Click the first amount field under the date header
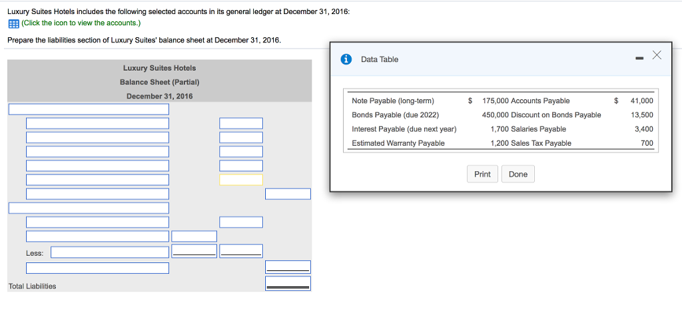This screenshot has height=319, width=682. 241,123
